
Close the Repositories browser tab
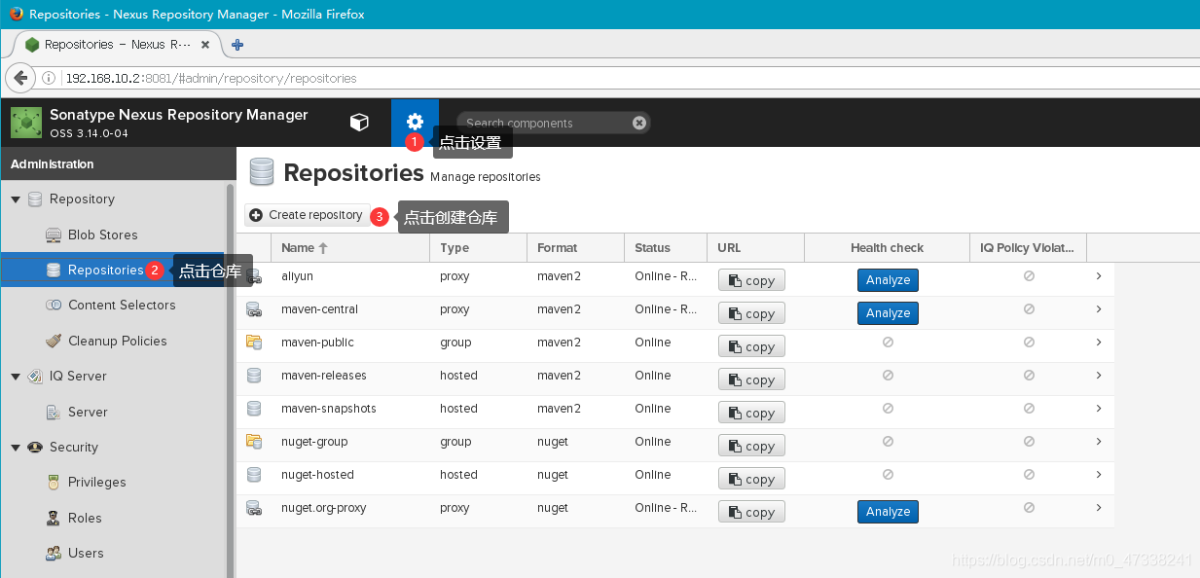point(205,45)
